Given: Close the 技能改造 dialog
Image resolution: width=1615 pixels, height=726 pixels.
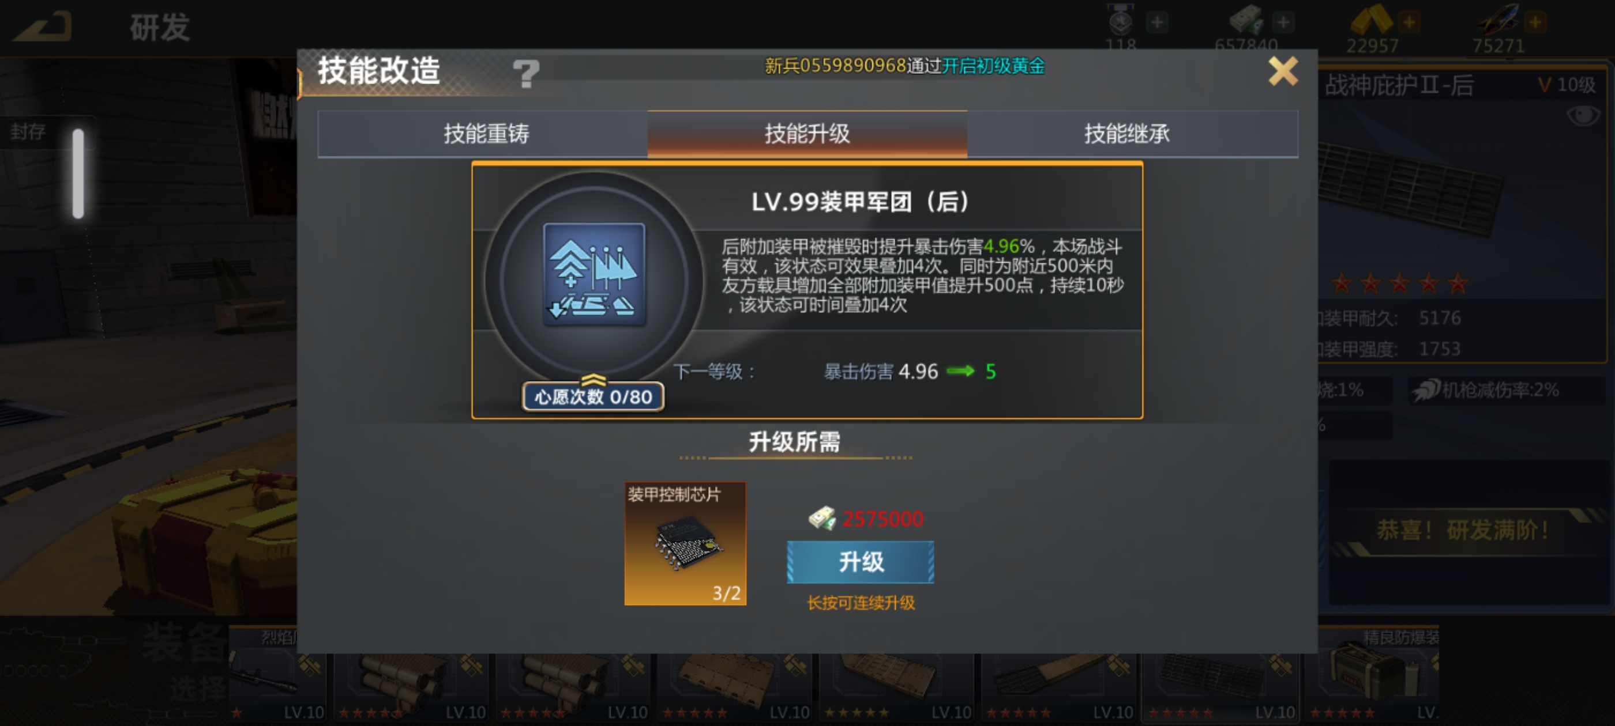Looking at the screenshot, I should pyautogui.click(x=1283, y=71).
